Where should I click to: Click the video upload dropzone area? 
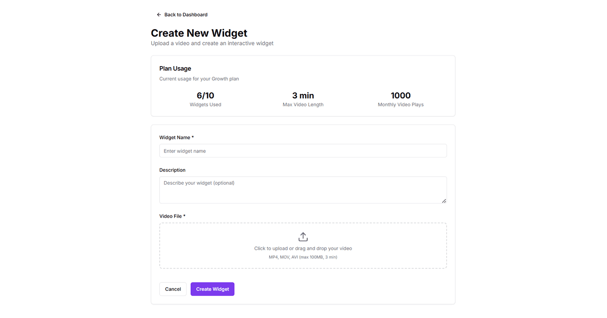[303, 245]
